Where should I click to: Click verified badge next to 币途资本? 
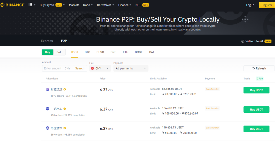point(65,128)
